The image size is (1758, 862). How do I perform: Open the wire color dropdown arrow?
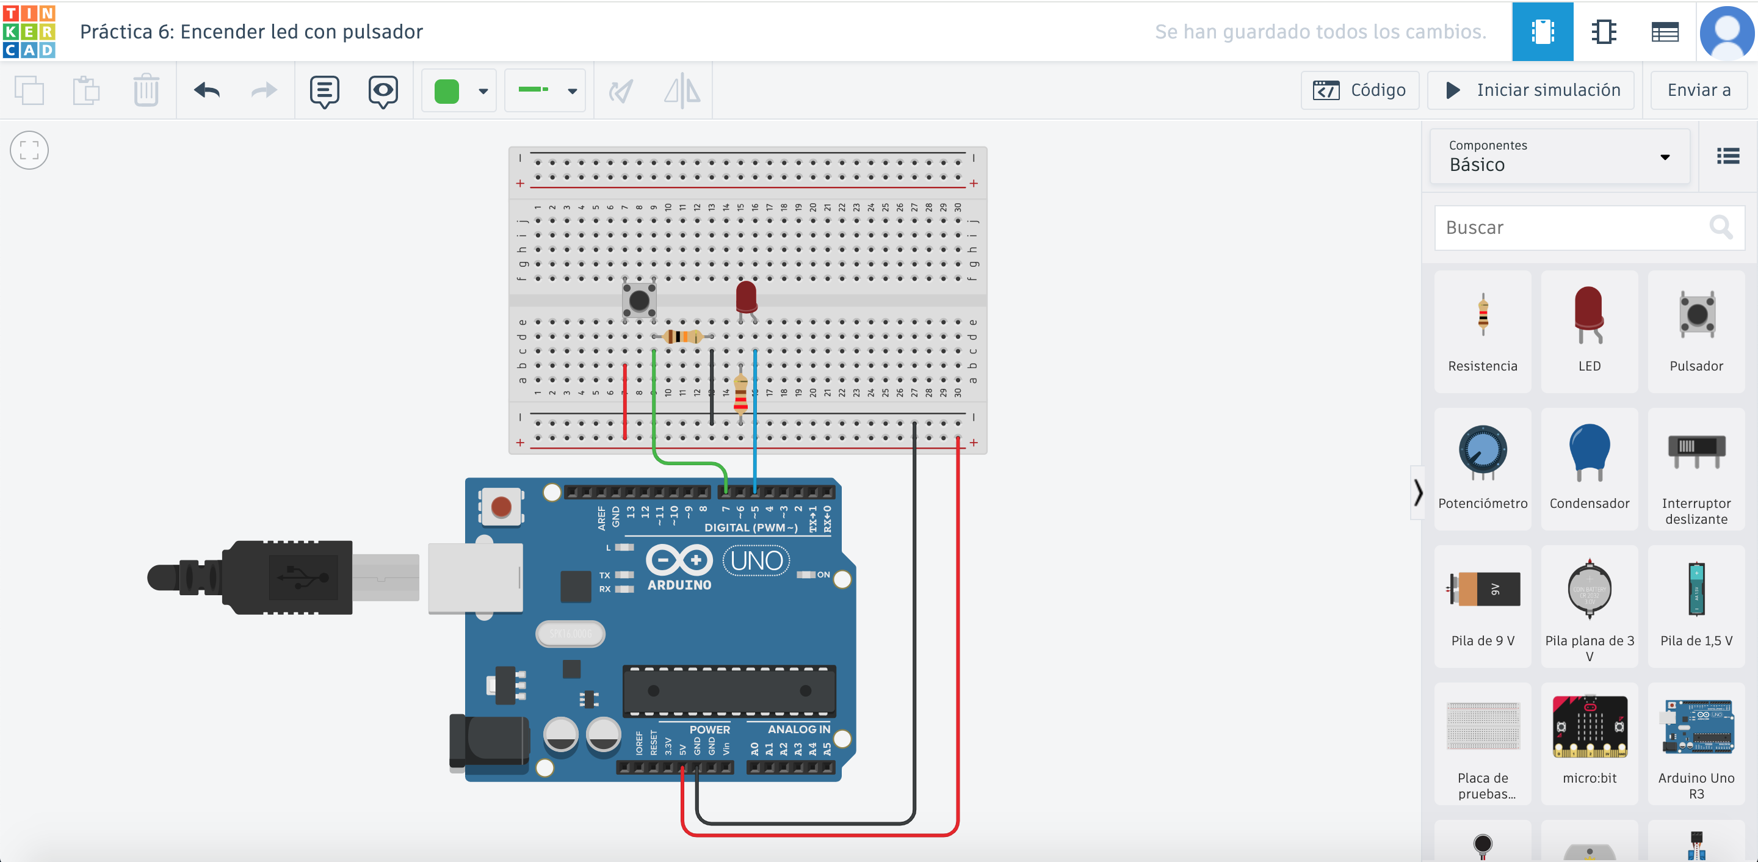(483, 91)
